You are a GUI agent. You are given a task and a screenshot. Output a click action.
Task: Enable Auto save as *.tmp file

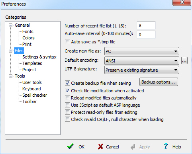[67, 42]
